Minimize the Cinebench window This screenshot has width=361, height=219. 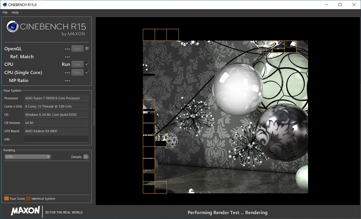326,5
